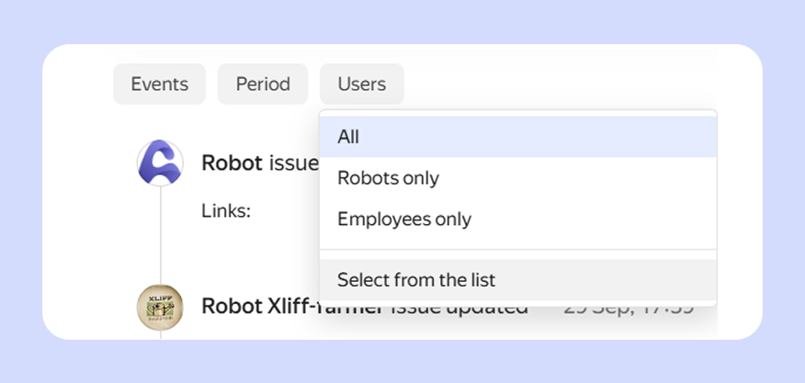
Task: Click the purple Robot avatar icon
Action: pyautogui.click(x=160, y=163)
